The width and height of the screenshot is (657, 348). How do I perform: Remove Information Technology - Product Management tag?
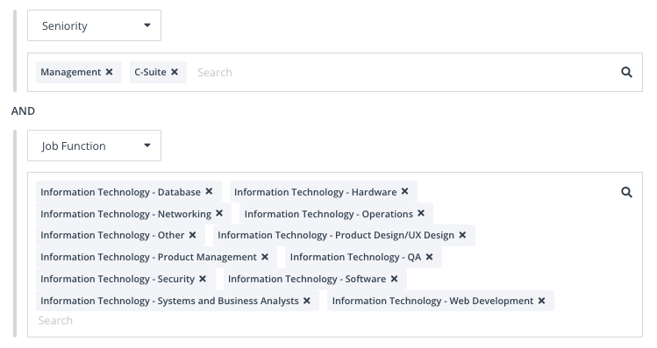pyautogui.click(x=265, y=257)
